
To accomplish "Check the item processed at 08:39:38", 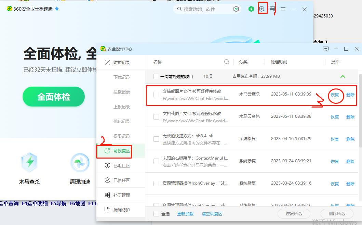I will [x=156, y=116].
